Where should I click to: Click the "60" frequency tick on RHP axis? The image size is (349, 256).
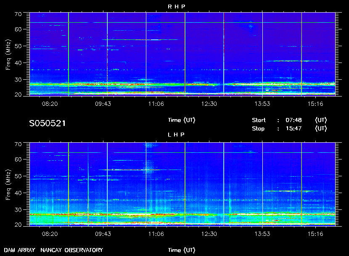[x=18, y=29]
